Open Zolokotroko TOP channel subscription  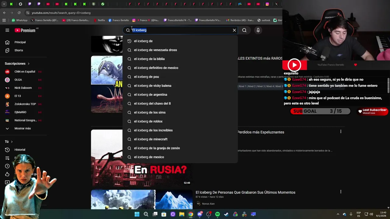tap(23, 104)
